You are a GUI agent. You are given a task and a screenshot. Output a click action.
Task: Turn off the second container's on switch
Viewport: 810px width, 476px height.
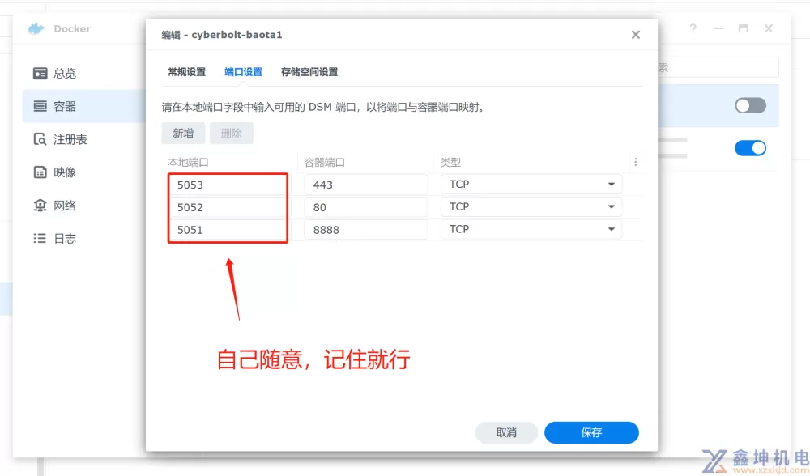click(750, 148)
